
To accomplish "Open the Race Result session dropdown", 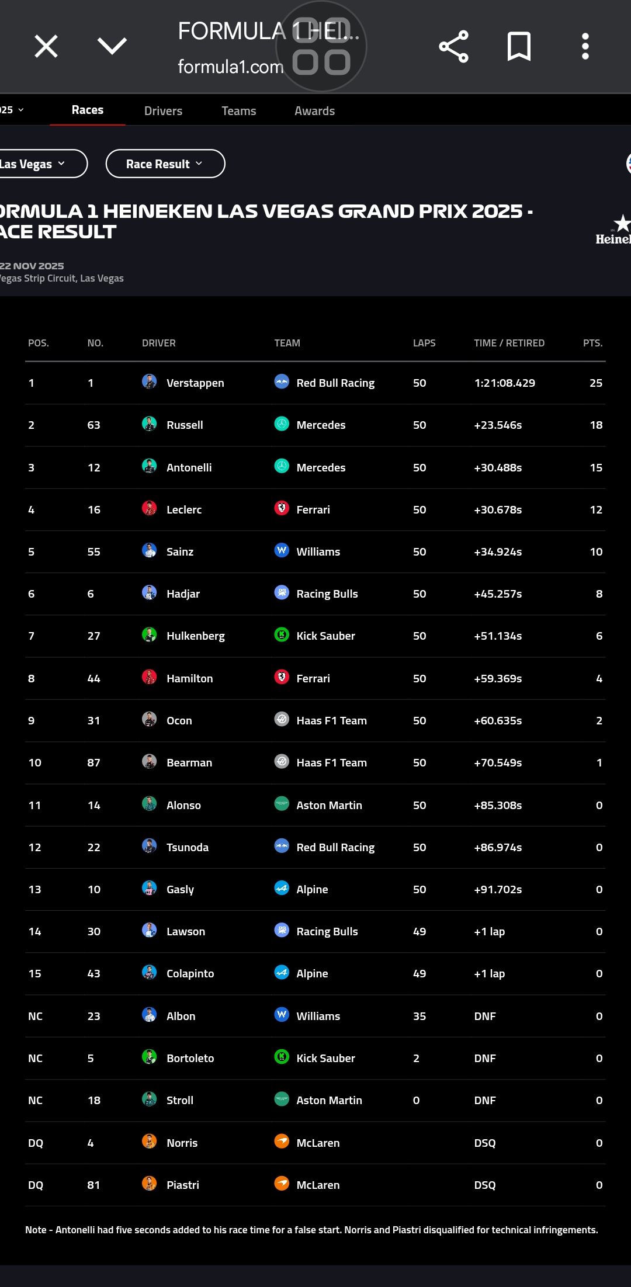I will 165,164.
